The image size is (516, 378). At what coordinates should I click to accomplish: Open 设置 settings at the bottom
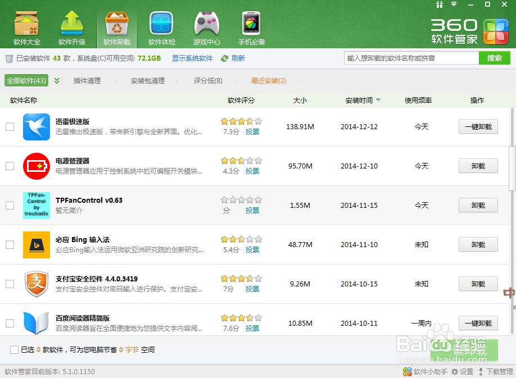tap(464, 371)
